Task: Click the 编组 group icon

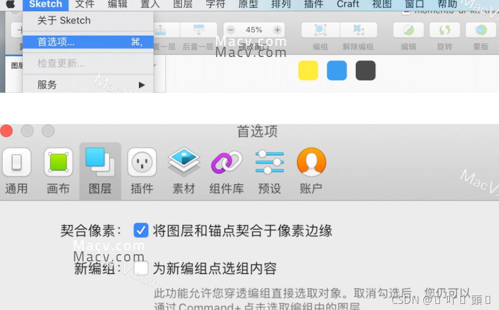Action: coord(321,30)
